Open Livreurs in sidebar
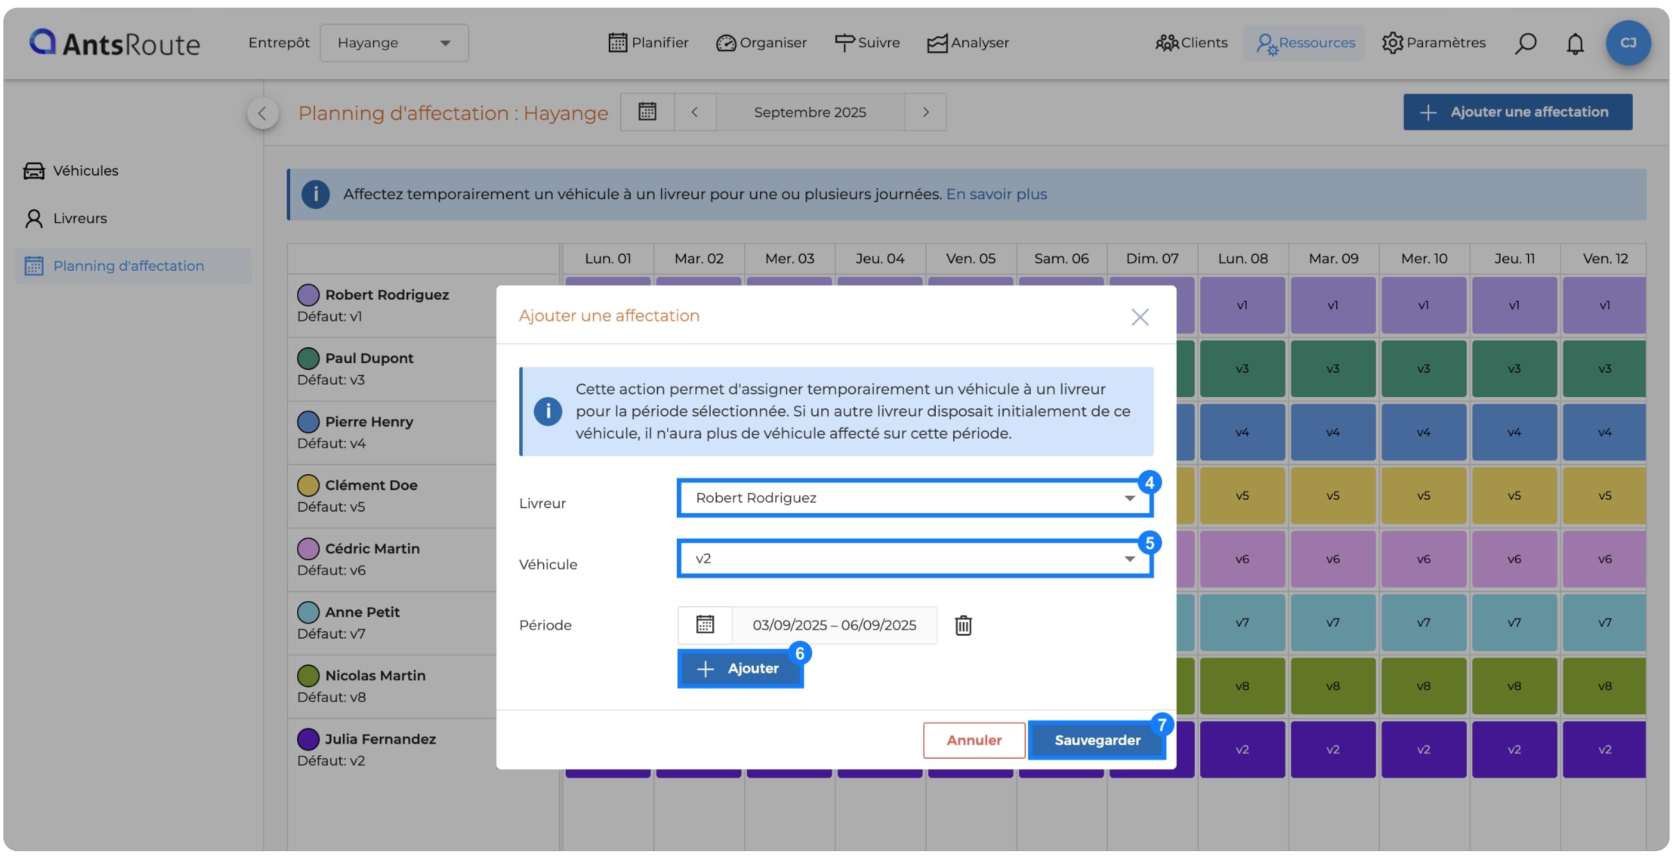1673x856 pixels. pyautogui.click(x=65, y=219)
